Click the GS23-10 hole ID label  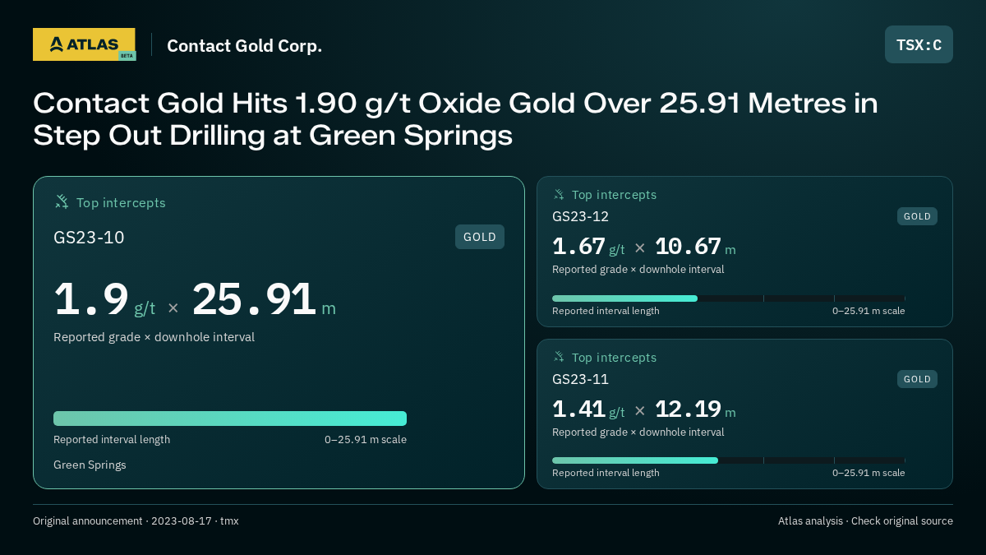pyautogui.click(x=89, y=238)
